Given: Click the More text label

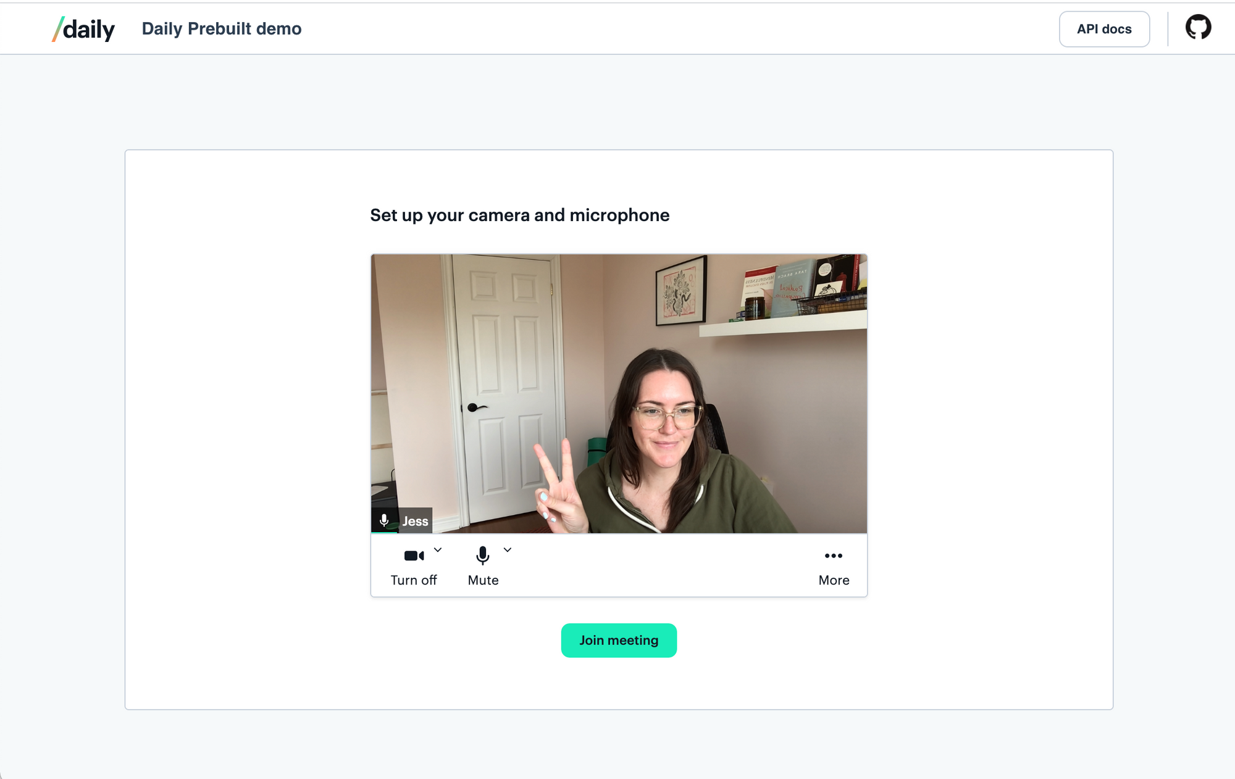Looking at the screenshot, I should pos(833,580).
